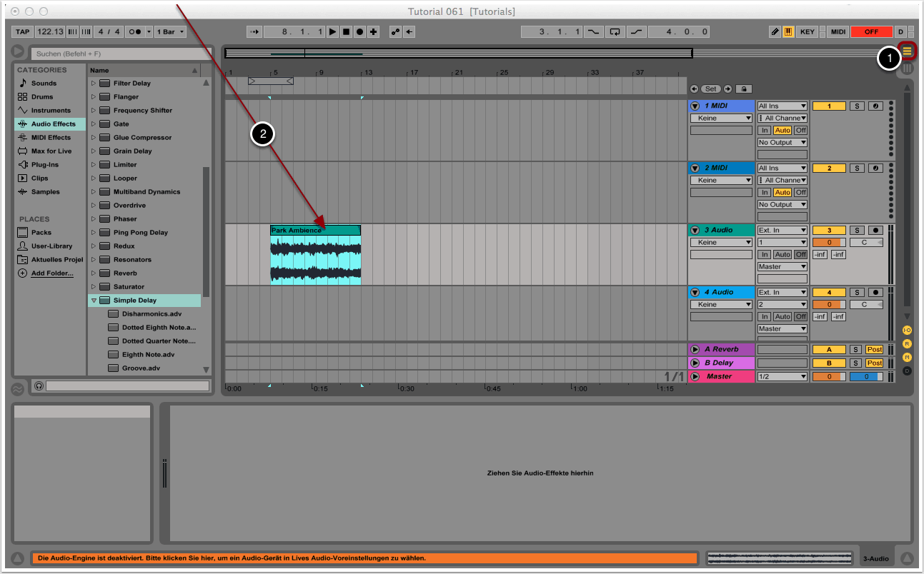924x574 pixels.
Task: Solo the 1 MIDI track
Action: tap(857, 106)
